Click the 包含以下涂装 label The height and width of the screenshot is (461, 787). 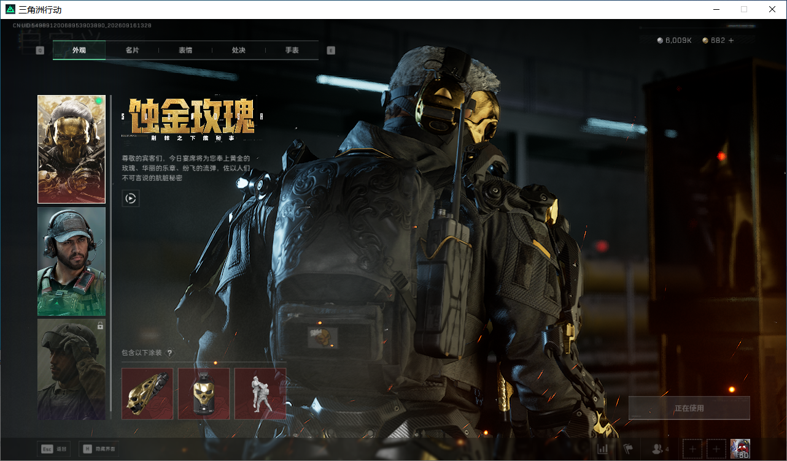pyautogui.click(x=142, y=353)
